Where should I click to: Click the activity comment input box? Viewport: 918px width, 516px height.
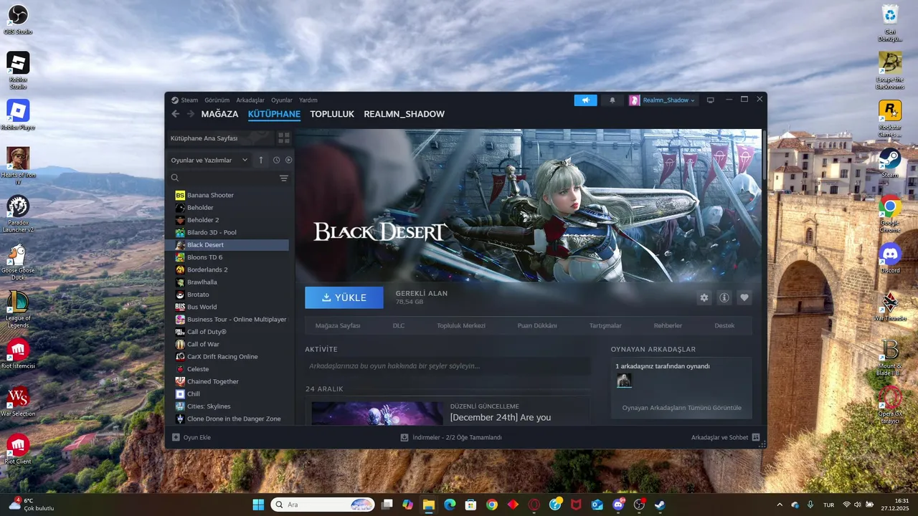pos(448,366)
